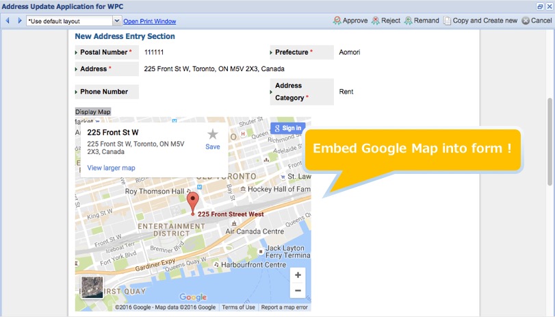Zoom out on the map
The width and height of the screenshot is (555, 317).
(298, 291)
